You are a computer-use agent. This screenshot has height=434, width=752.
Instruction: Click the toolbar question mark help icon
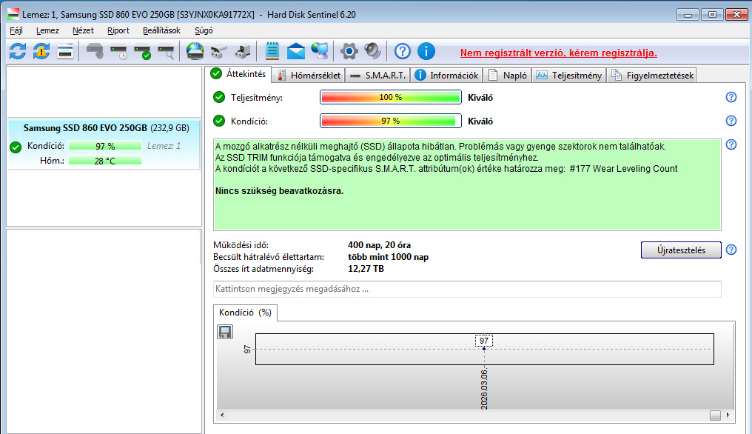click(x=403, y=51)
